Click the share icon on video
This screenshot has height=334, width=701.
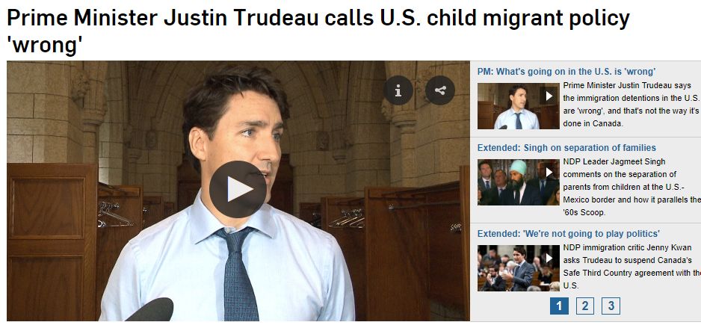(440, 90)
